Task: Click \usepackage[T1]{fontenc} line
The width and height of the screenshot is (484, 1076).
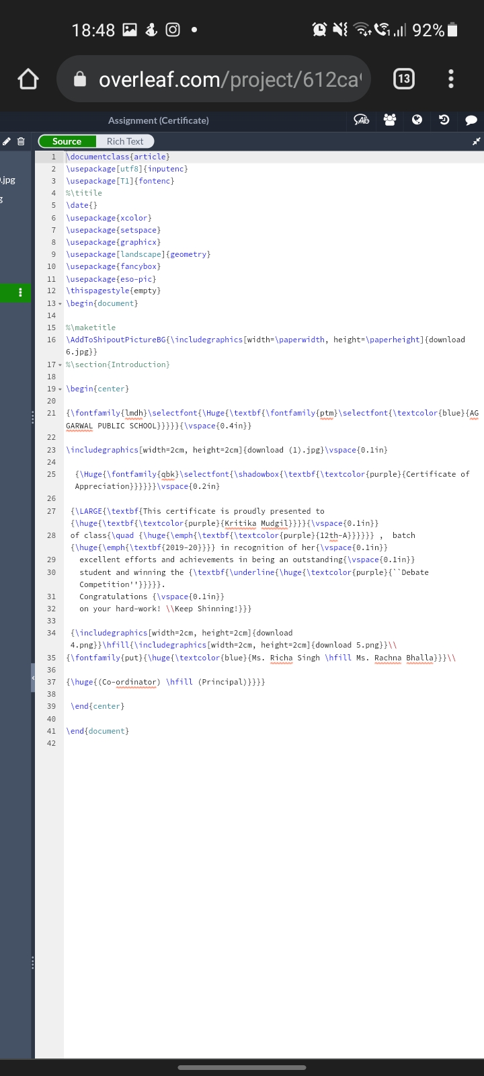Action: [120, 181]
